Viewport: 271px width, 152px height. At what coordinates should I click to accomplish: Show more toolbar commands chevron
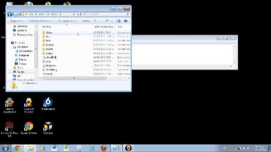coord(95,21)
